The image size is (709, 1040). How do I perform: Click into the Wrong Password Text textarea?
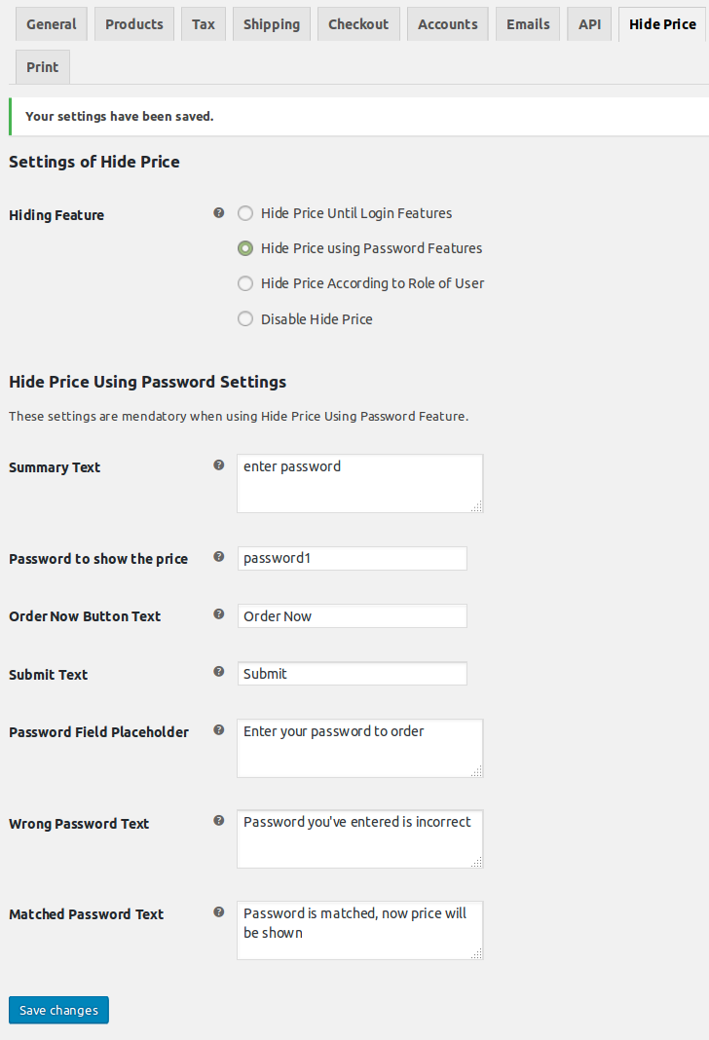click(x=359, y=838)
